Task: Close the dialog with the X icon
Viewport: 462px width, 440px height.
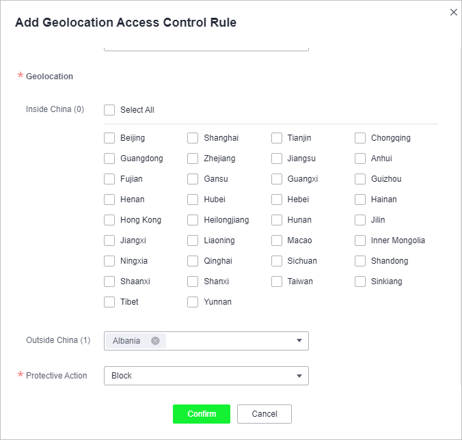Action: (x=453, y=12)
